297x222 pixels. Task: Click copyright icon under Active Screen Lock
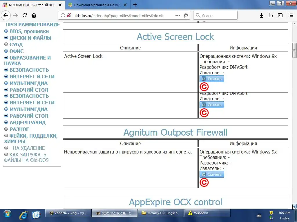click(x=204, y=87)
